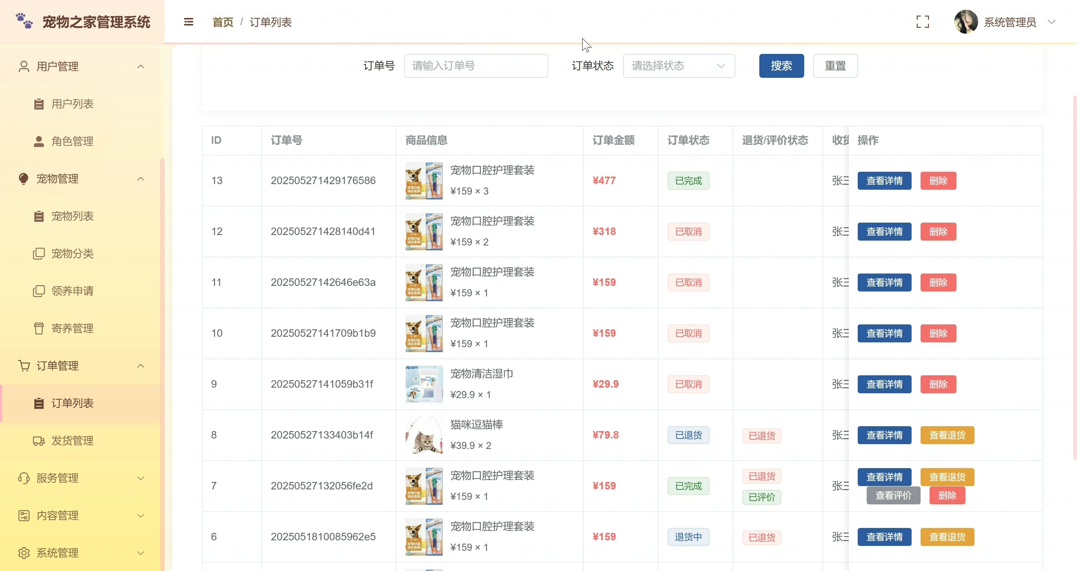The width and height of the screenshot is (1077, 571).
Task: Click the system administrator avatar
Action: coord(965,22)
